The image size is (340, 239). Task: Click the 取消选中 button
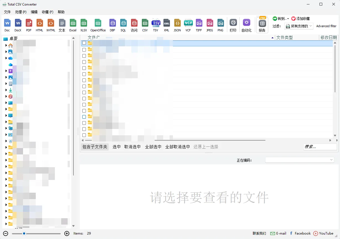coord(132,147)
